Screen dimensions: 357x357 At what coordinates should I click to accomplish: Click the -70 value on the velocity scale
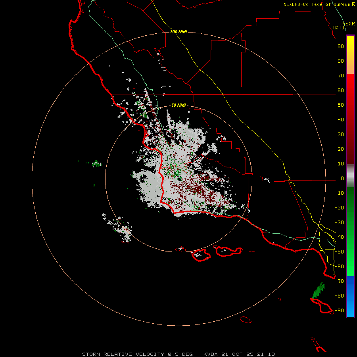tap(339, 281)
